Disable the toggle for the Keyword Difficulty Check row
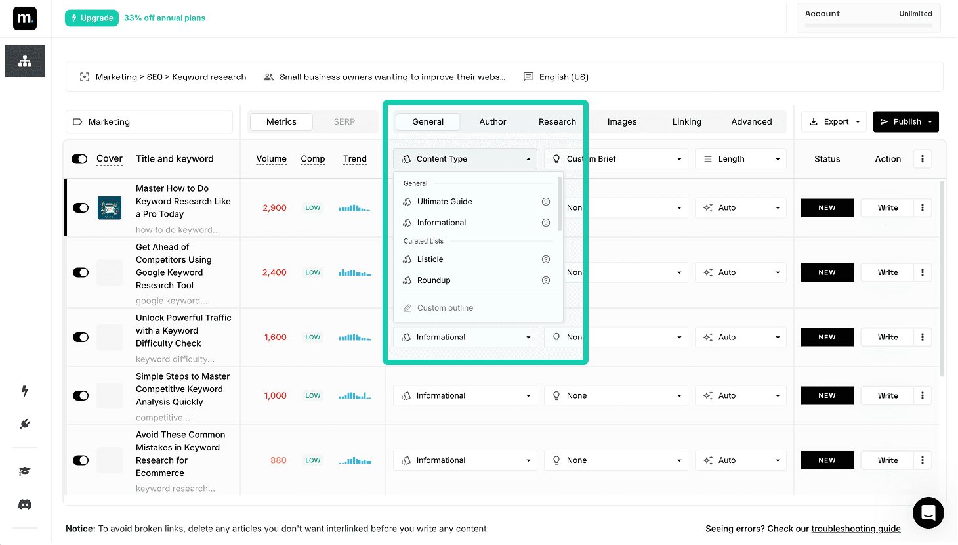Image resolution: width=958 pixels, height=545 pixels. point(80,337)
